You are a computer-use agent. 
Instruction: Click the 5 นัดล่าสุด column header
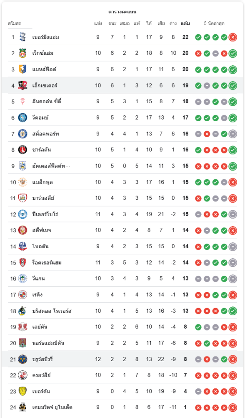(x=214, y=23)
